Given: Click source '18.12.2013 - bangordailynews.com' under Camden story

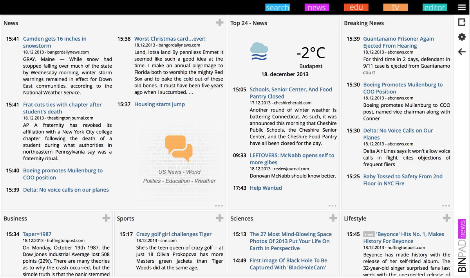Looking at the screenshot, I should pyautogui.click(x=56, y=52).
